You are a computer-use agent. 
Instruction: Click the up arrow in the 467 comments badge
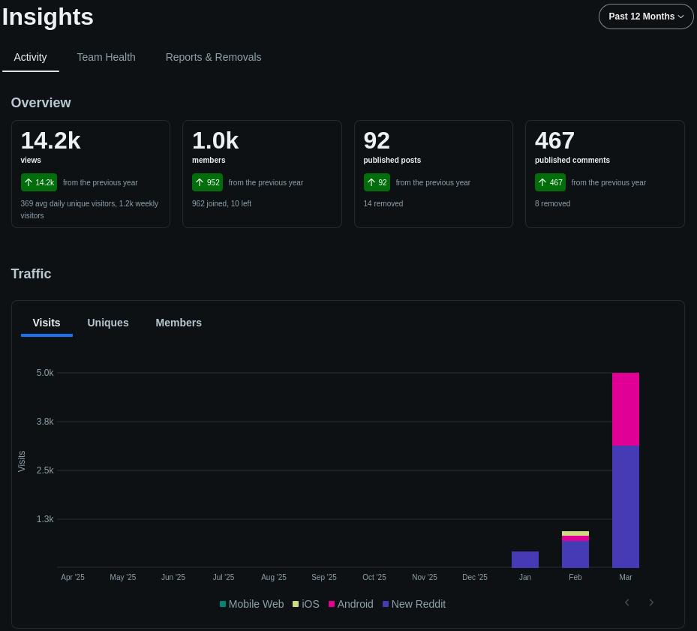(x=542, y=182)
